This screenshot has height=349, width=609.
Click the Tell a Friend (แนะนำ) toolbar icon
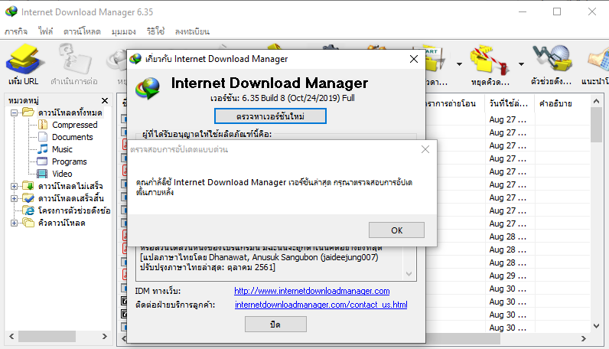pyautogui.click(x=598, y=60)
